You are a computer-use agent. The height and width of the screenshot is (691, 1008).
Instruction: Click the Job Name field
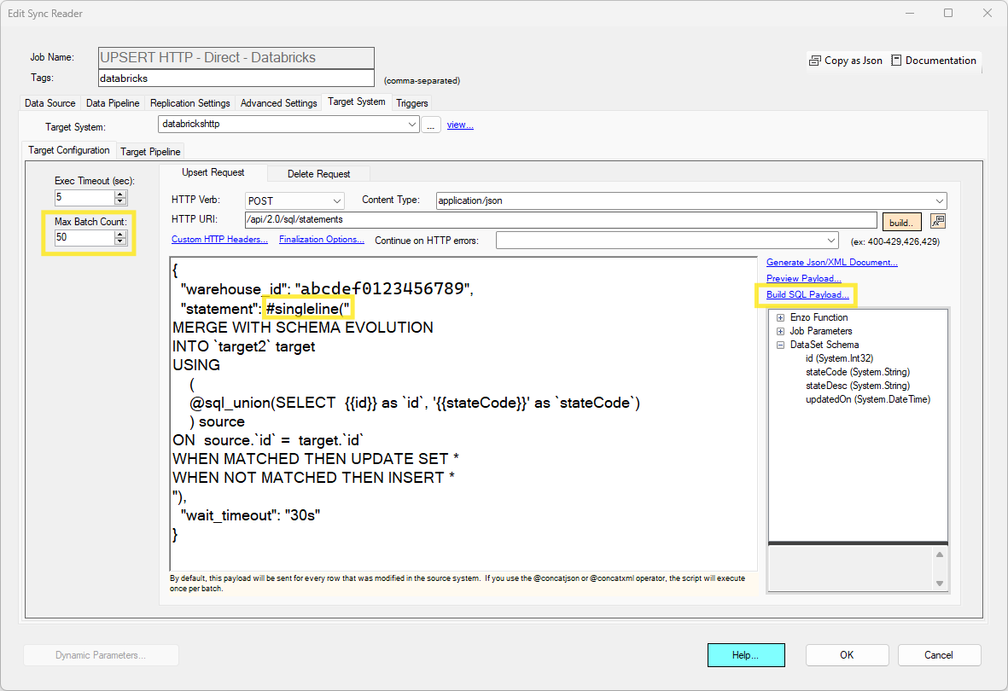click(236, 57)
